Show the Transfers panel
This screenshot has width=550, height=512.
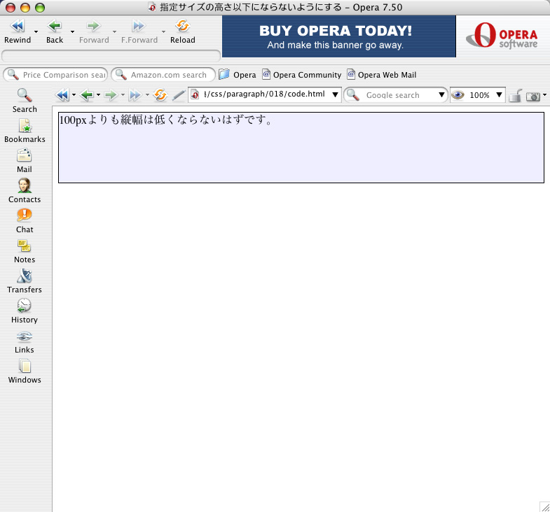click(25, 280)
